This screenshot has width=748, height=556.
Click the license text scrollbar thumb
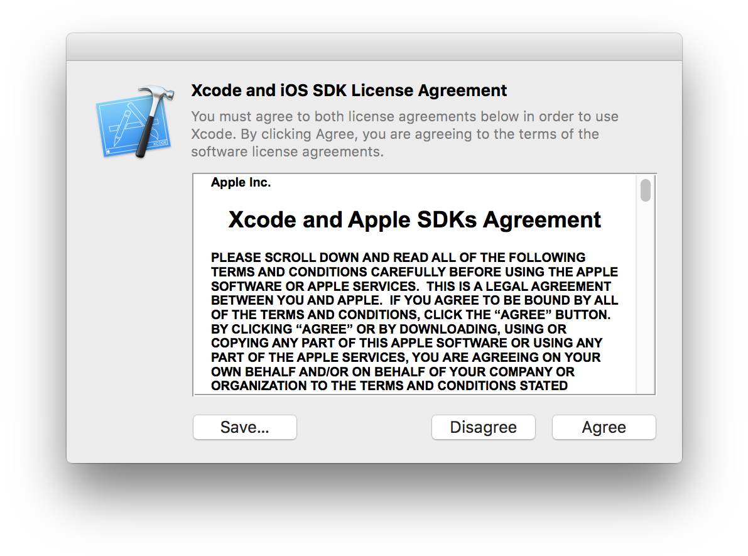[646, 190]
